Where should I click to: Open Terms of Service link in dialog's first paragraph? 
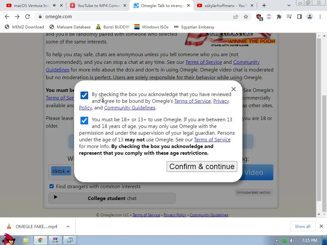coord(192,101)
